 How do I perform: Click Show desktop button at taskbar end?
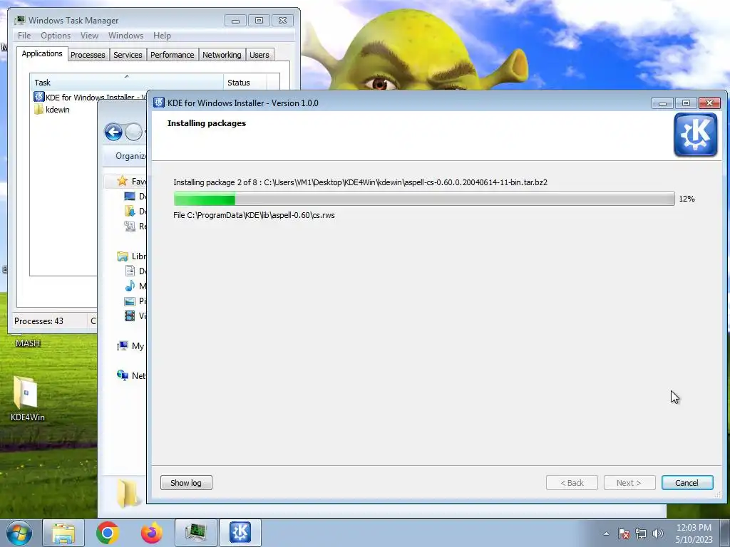(x=725, y=533)
